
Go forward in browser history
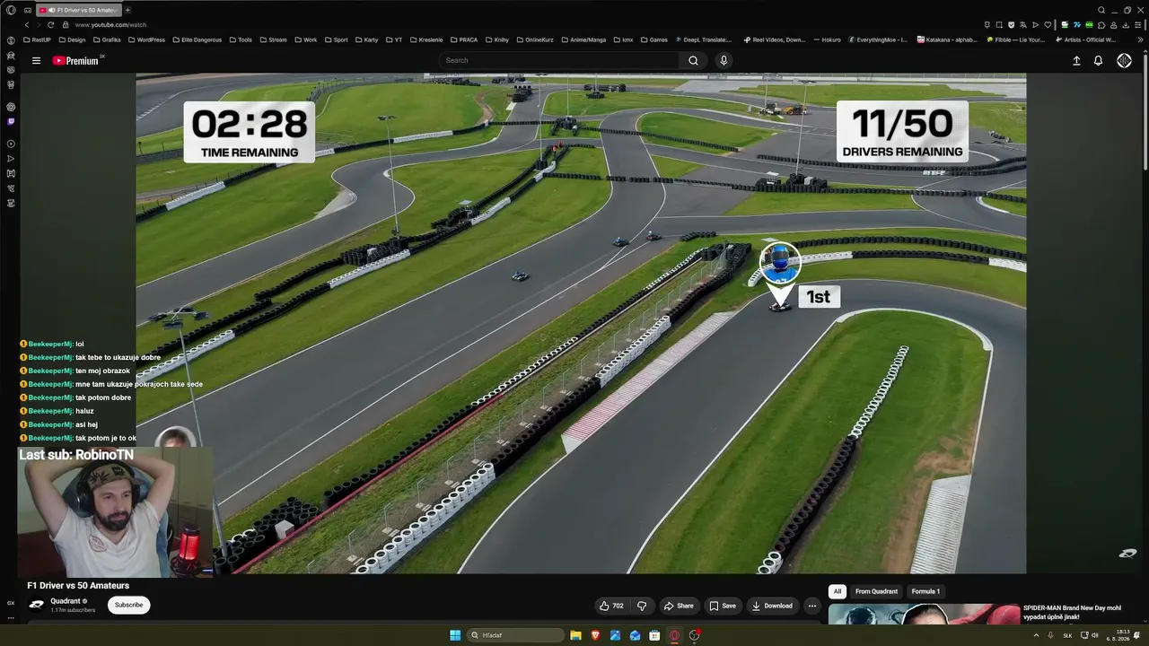tap(39, 24)
